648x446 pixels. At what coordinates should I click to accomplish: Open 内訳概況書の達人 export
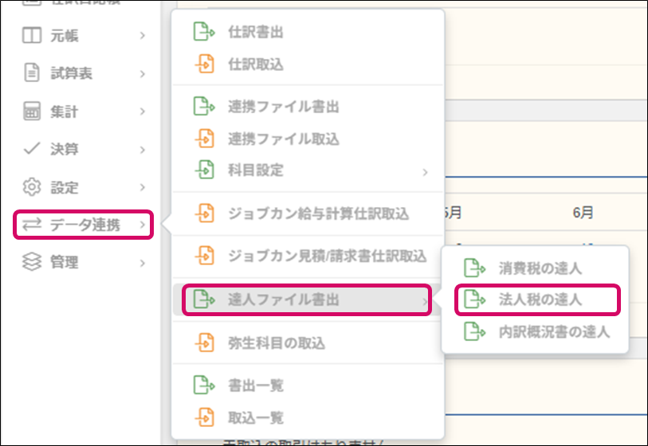554,332
